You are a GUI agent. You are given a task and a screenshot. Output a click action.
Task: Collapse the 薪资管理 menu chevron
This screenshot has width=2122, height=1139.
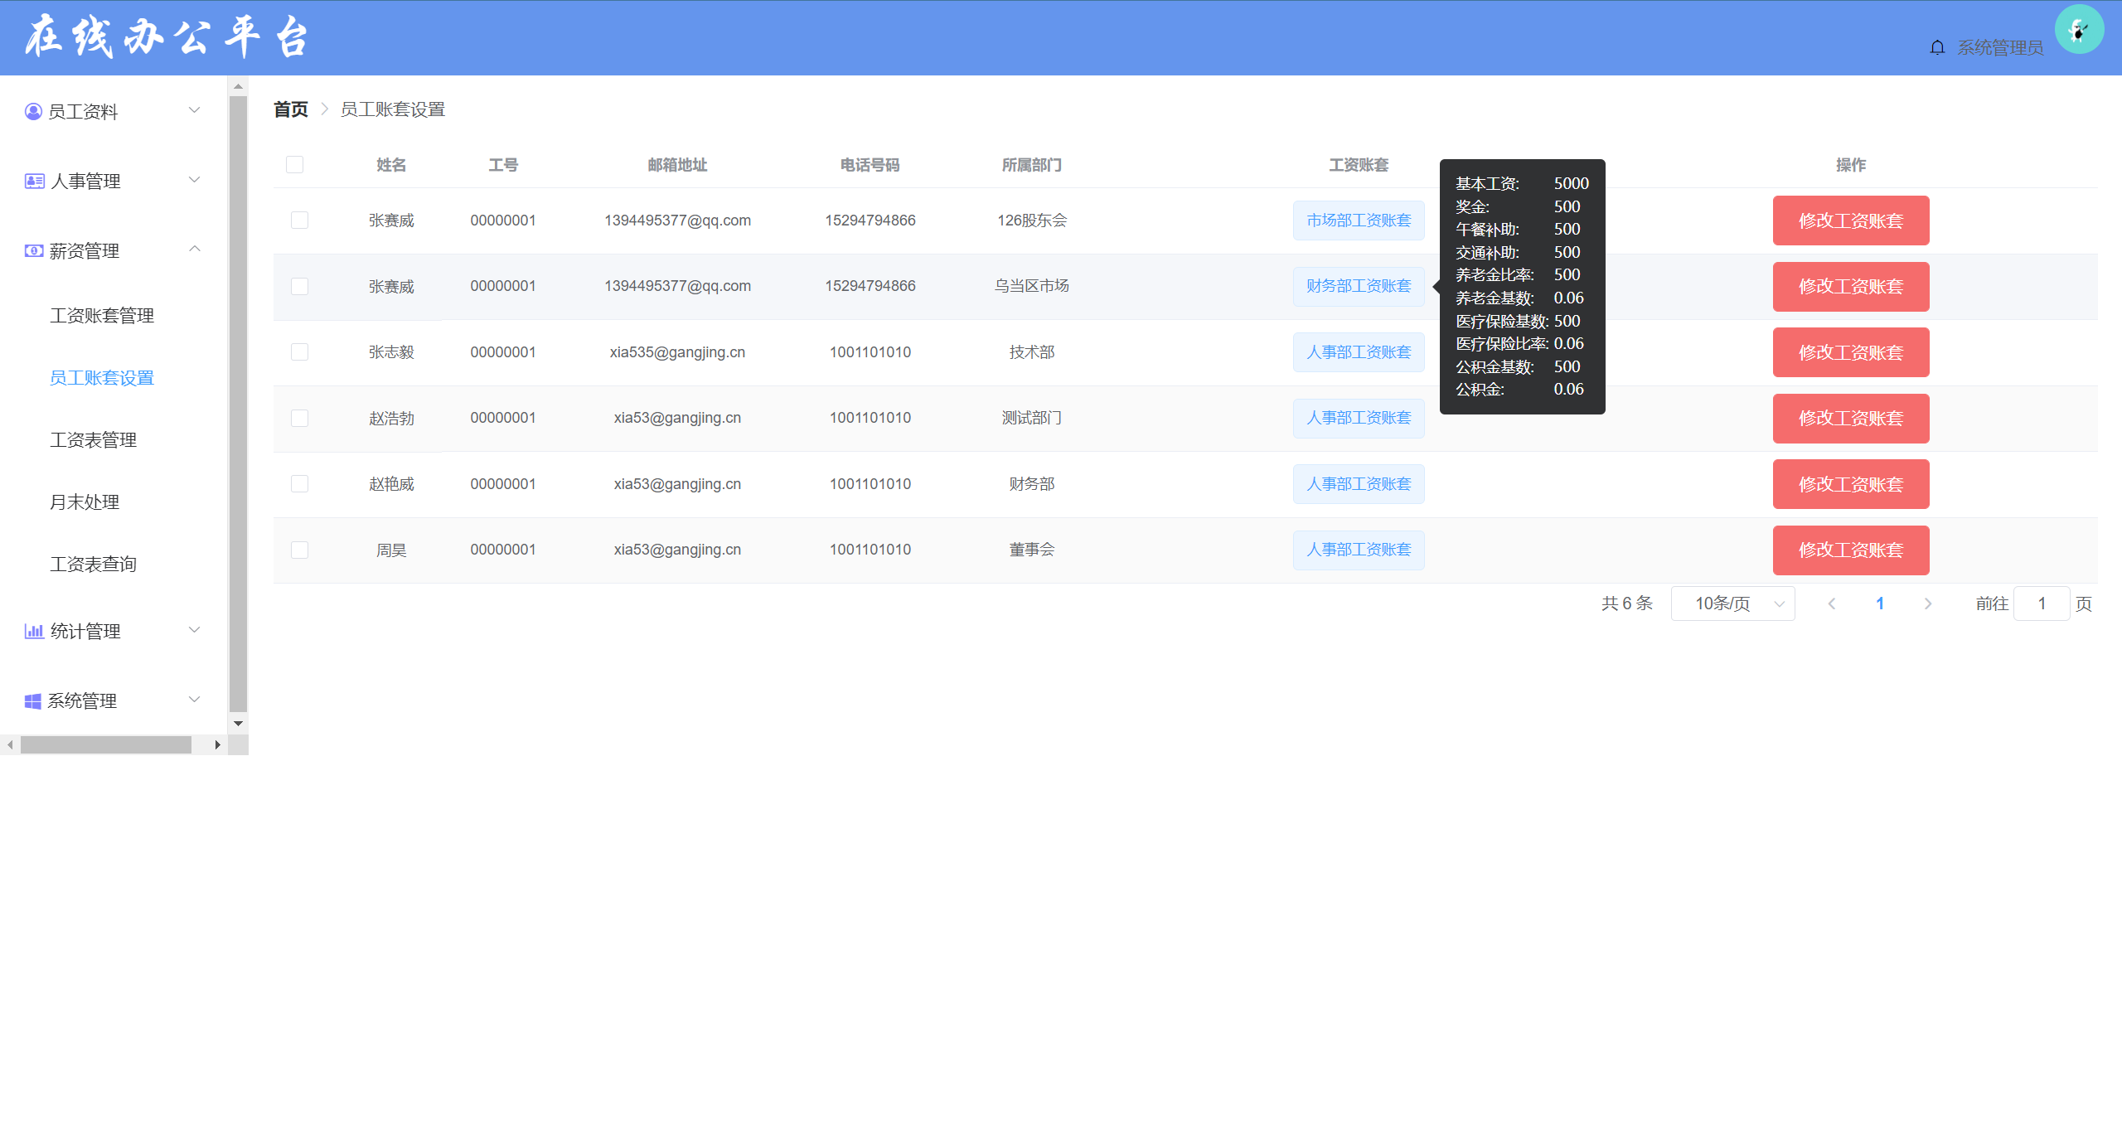coord(195,249)
